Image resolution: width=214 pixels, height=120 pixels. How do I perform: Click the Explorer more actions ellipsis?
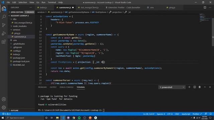(31, 7)
